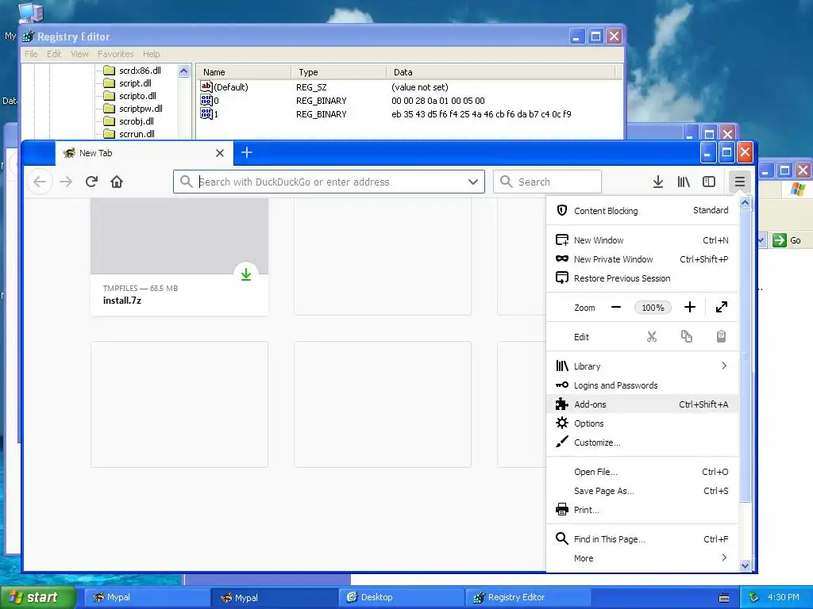Go forward one page

(x=66, y=182)
